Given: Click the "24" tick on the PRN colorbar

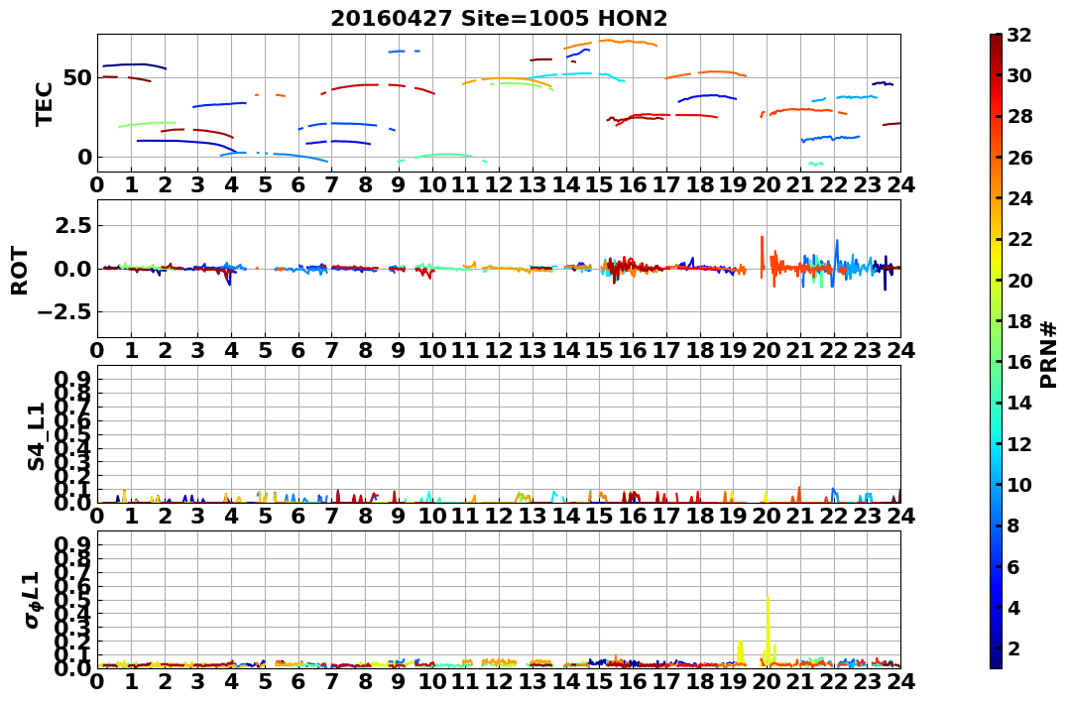Looking at the screenshot, I should [x=1019, y=198].
